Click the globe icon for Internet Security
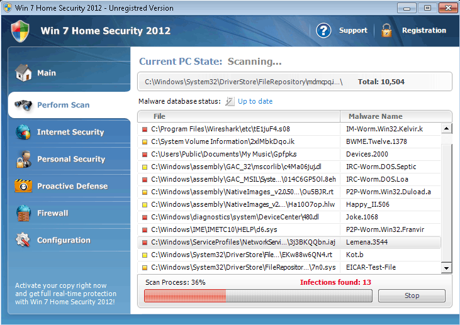Viewport: 460px width, 325px height. (23, 132)
